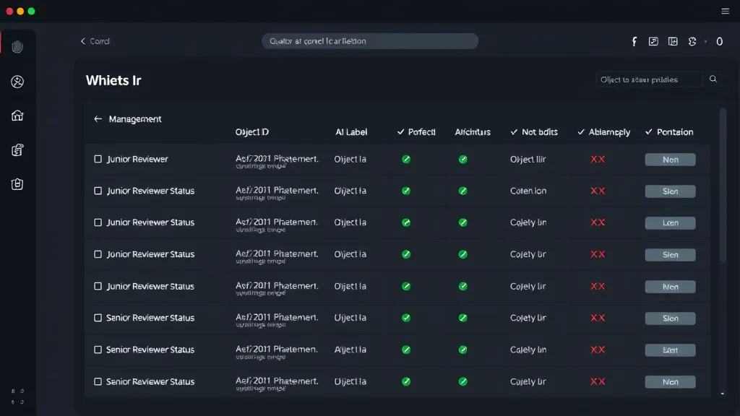The image size is (740, 416).
Task: Click the red XX on the Junior Reviewer row
Action: pyautogui.click(x=598, y=159)
